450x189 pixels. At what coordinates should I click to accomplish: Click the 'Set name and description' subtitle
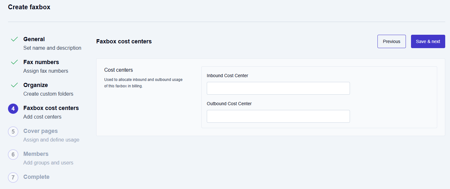(x=52, y=48)
